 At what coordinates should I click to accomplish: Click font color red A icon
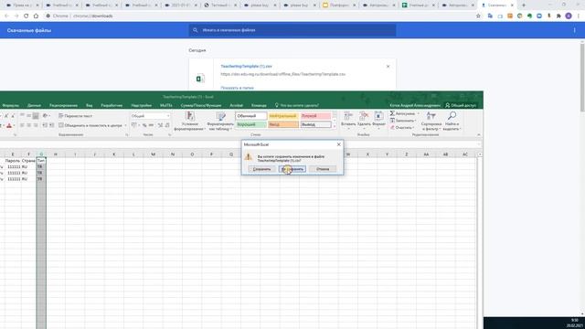9,126
